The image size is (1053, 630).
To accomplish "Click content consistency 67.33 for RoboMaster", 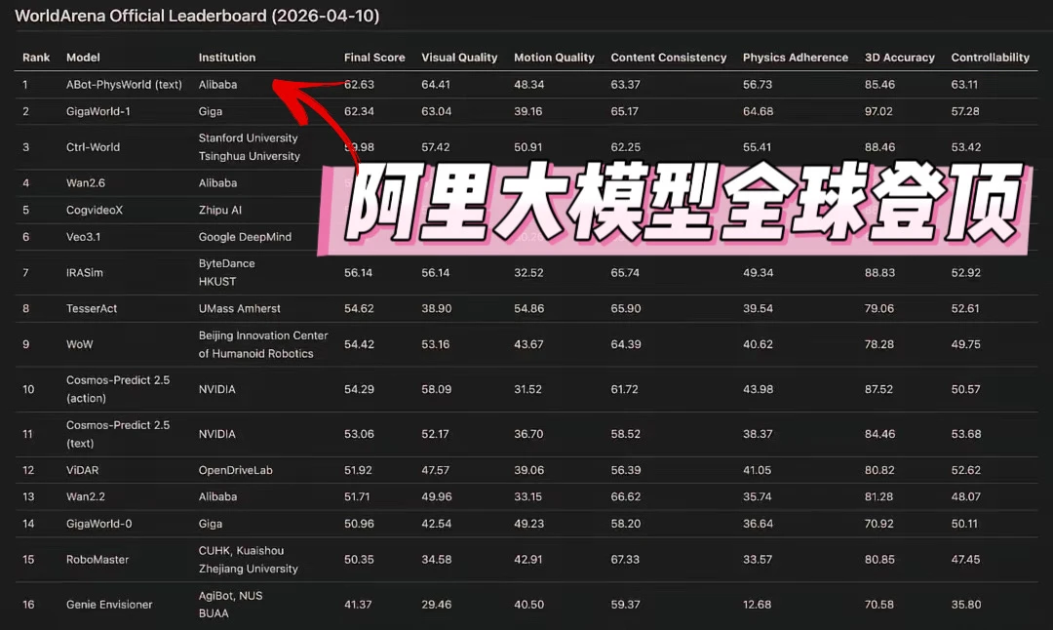I will click(x=625, y=560).
